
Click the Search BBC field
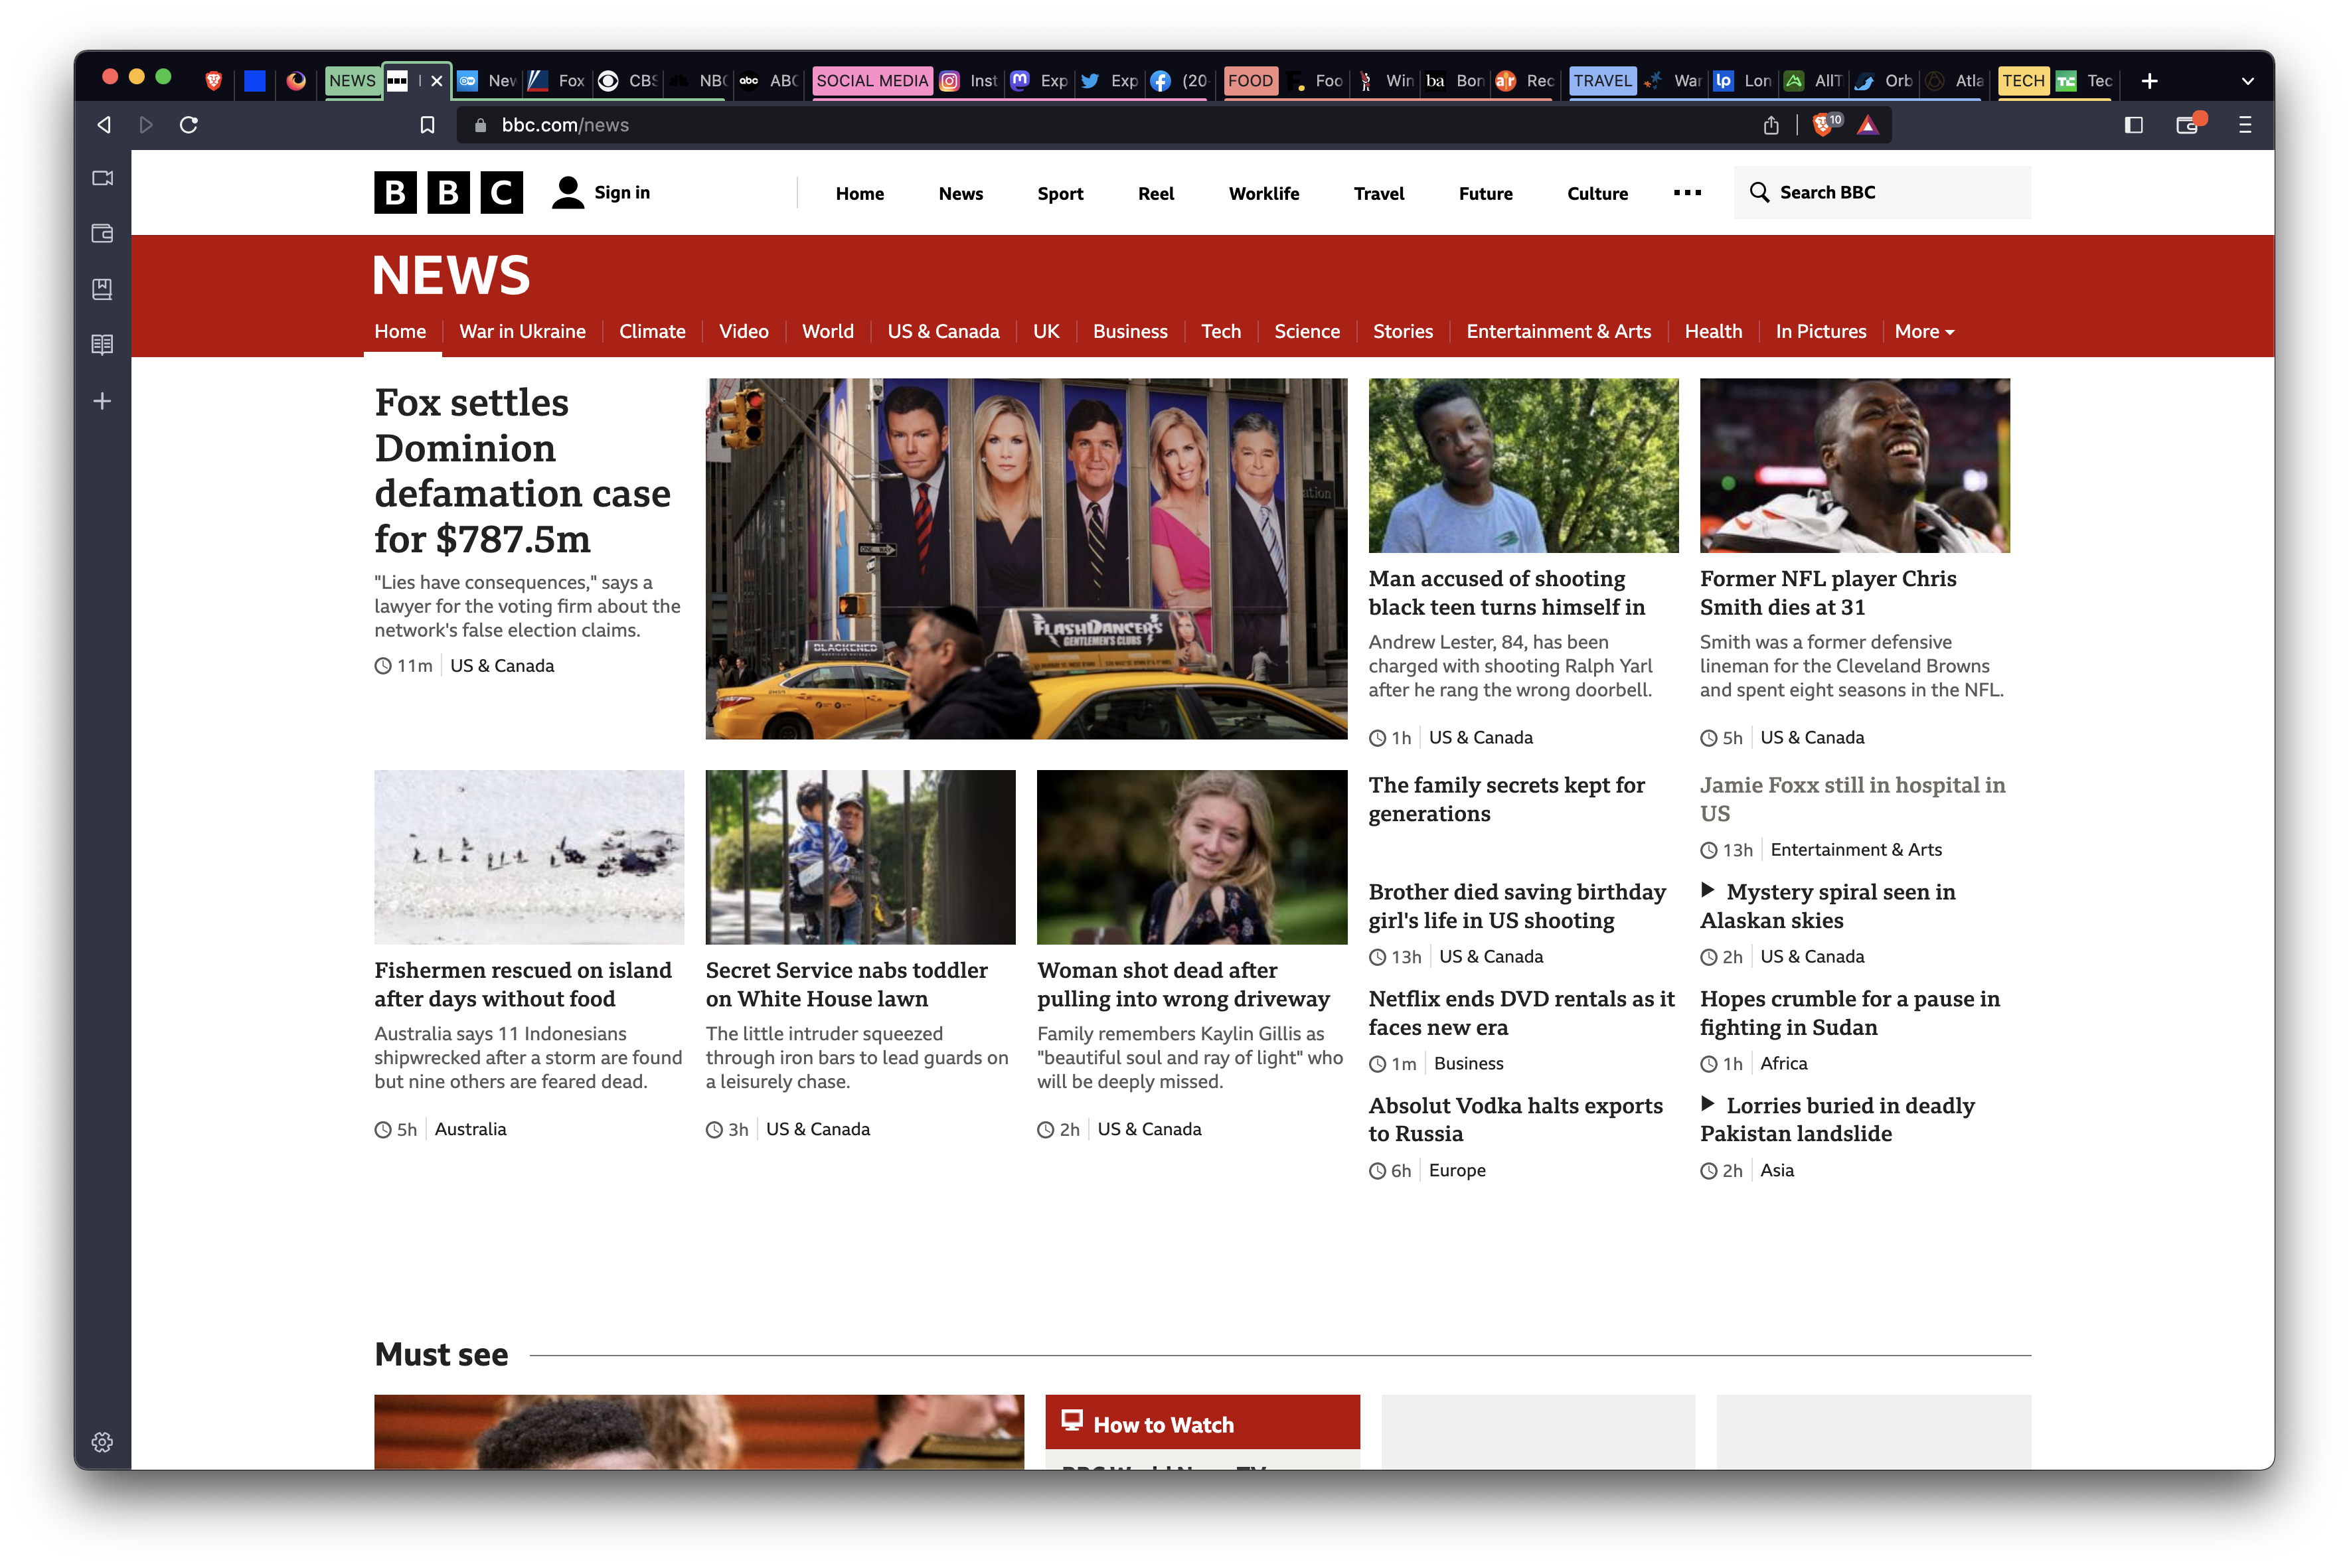pos(1882,192)
